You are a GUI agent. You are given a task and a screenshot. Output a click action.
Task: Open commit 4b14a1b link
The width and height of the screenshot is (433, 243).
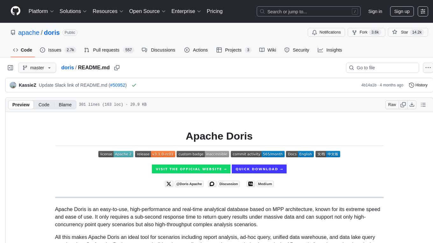[369, 85]
